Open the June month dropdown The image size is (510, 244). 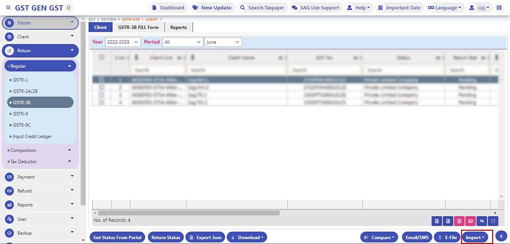coord(223,42)
